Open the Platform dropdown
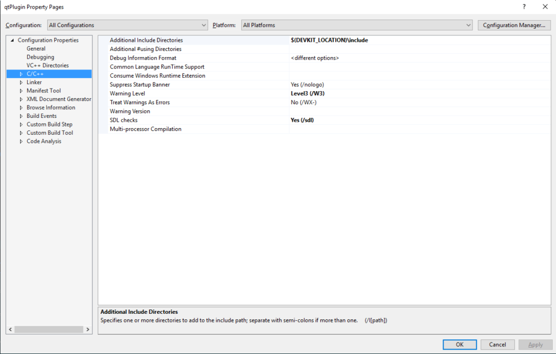 pos(357,25)
